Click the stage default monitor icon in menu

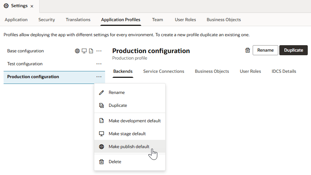(x=102, y=134)
